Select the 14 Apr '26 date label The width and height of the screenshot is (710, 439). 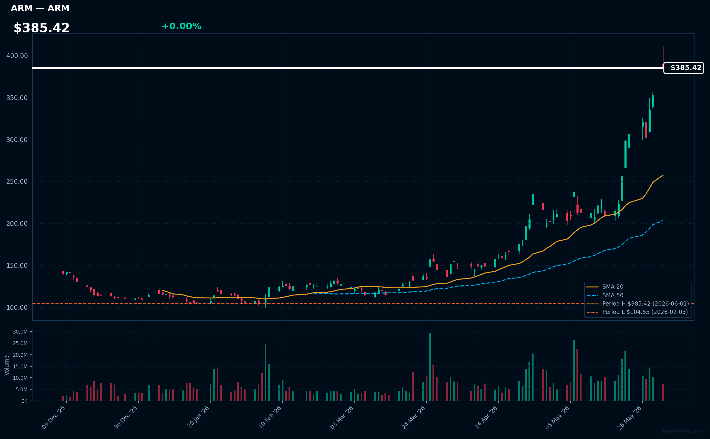tap(486, 417)
